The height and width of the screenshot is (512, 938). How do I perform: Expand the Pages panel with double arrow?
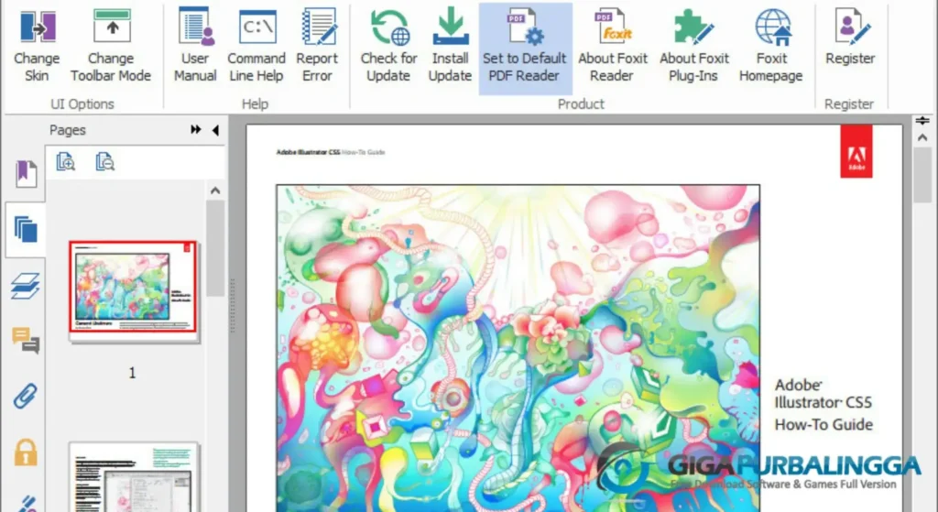[196, 130]
